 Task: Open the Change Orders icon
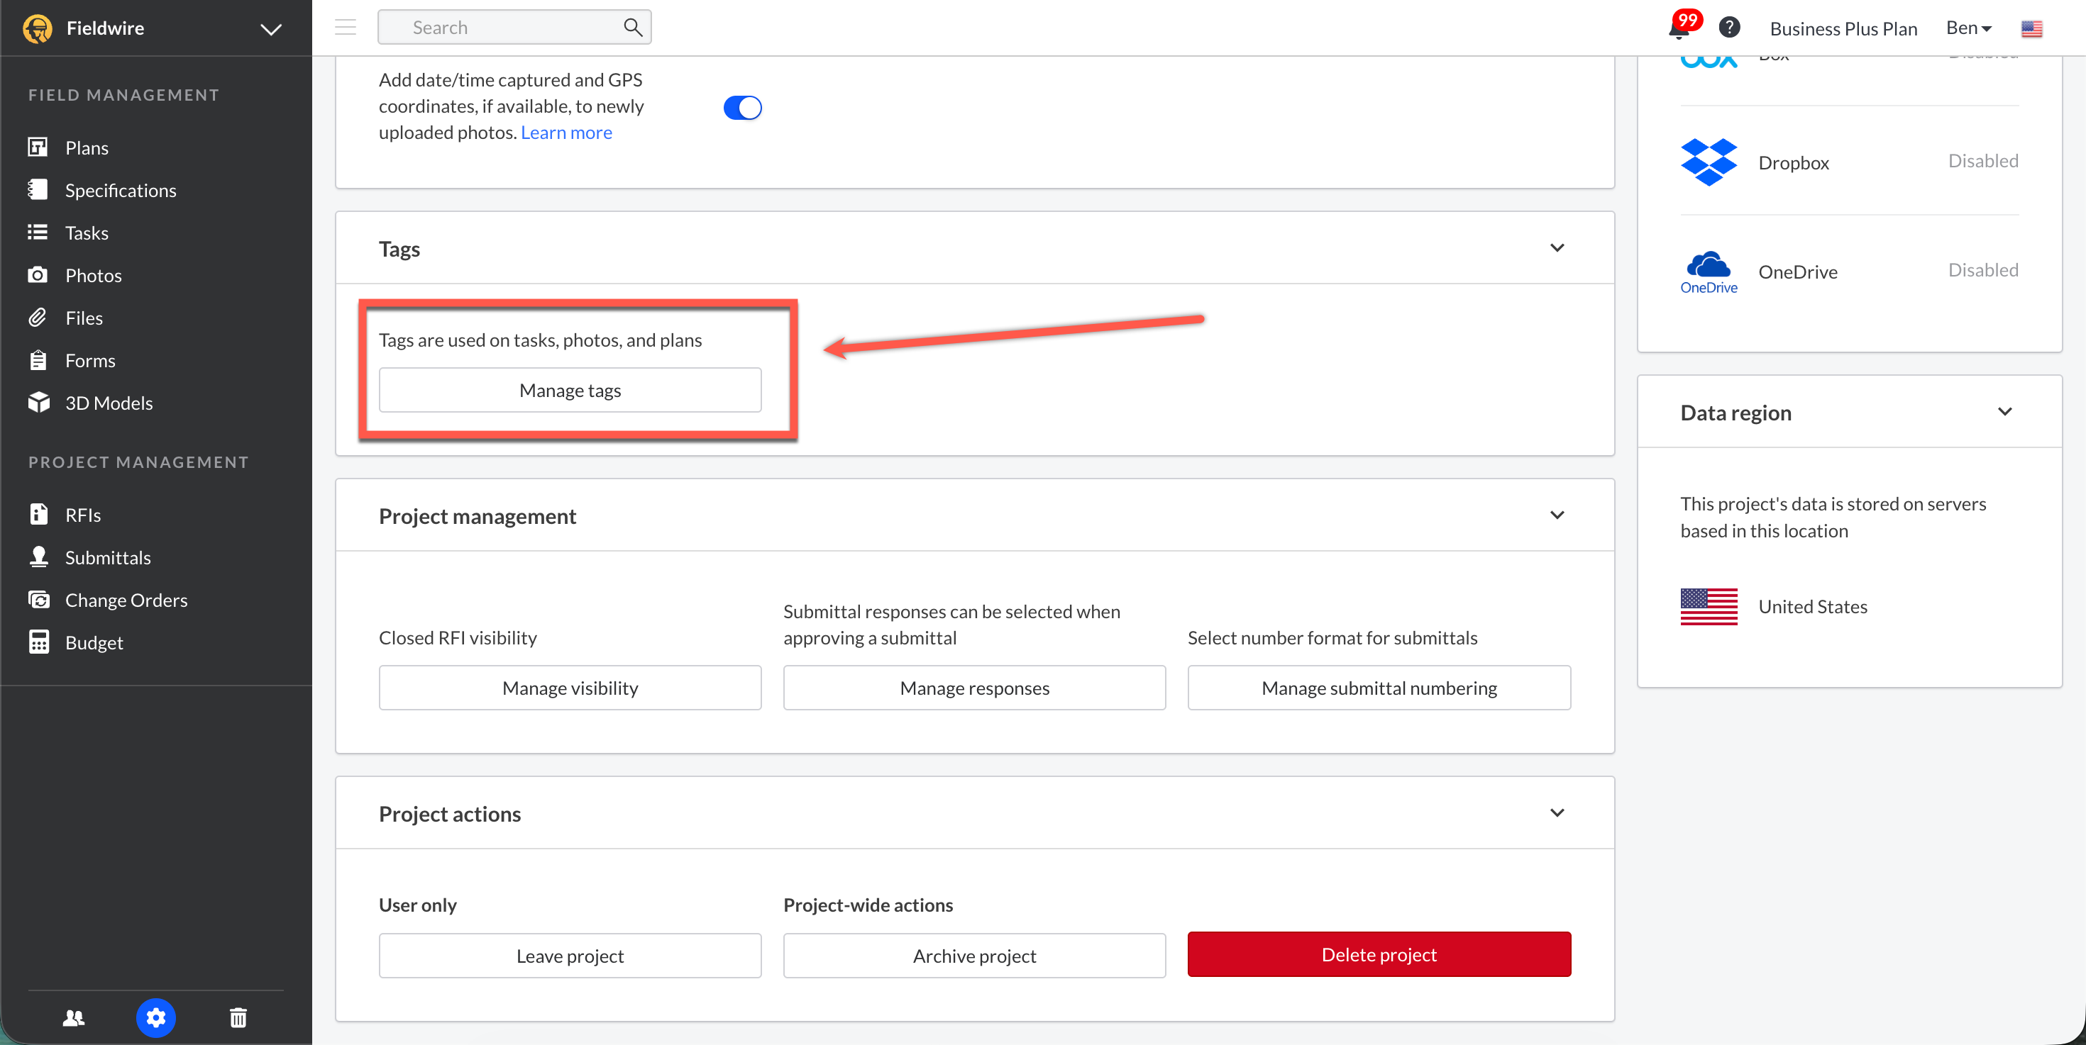pyautogui.click(x=38, y=599)
